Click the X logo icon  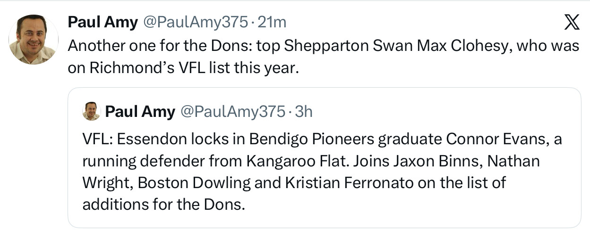(572, 23)
